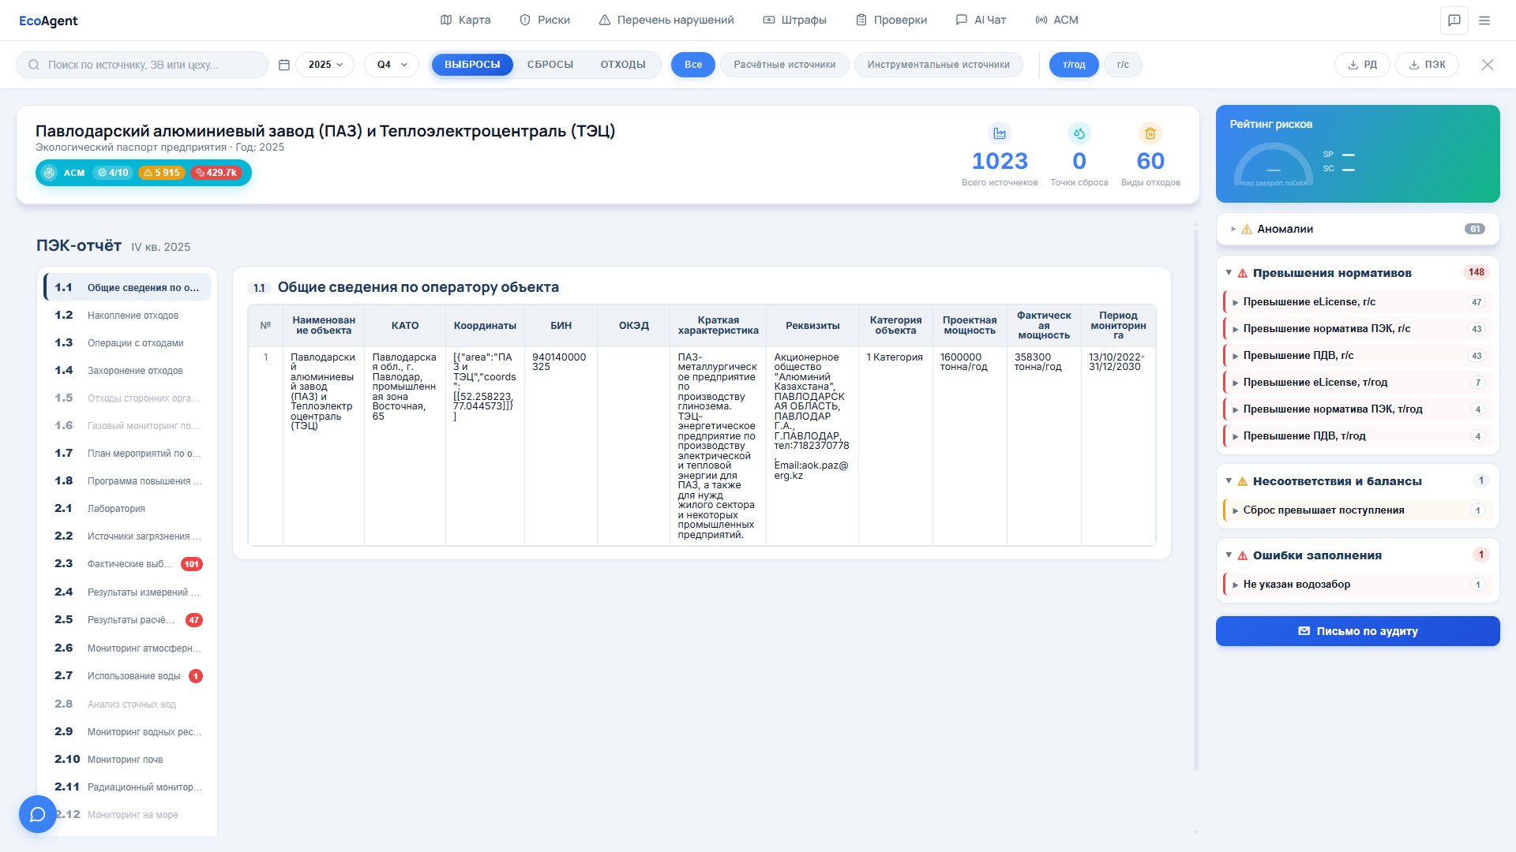This screenshot has height=852, width=1516.
Task: Click the Ошибки заполнения warning icon
Action: coord(1243,555)
